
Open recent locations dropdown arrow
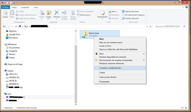point(12,26)
